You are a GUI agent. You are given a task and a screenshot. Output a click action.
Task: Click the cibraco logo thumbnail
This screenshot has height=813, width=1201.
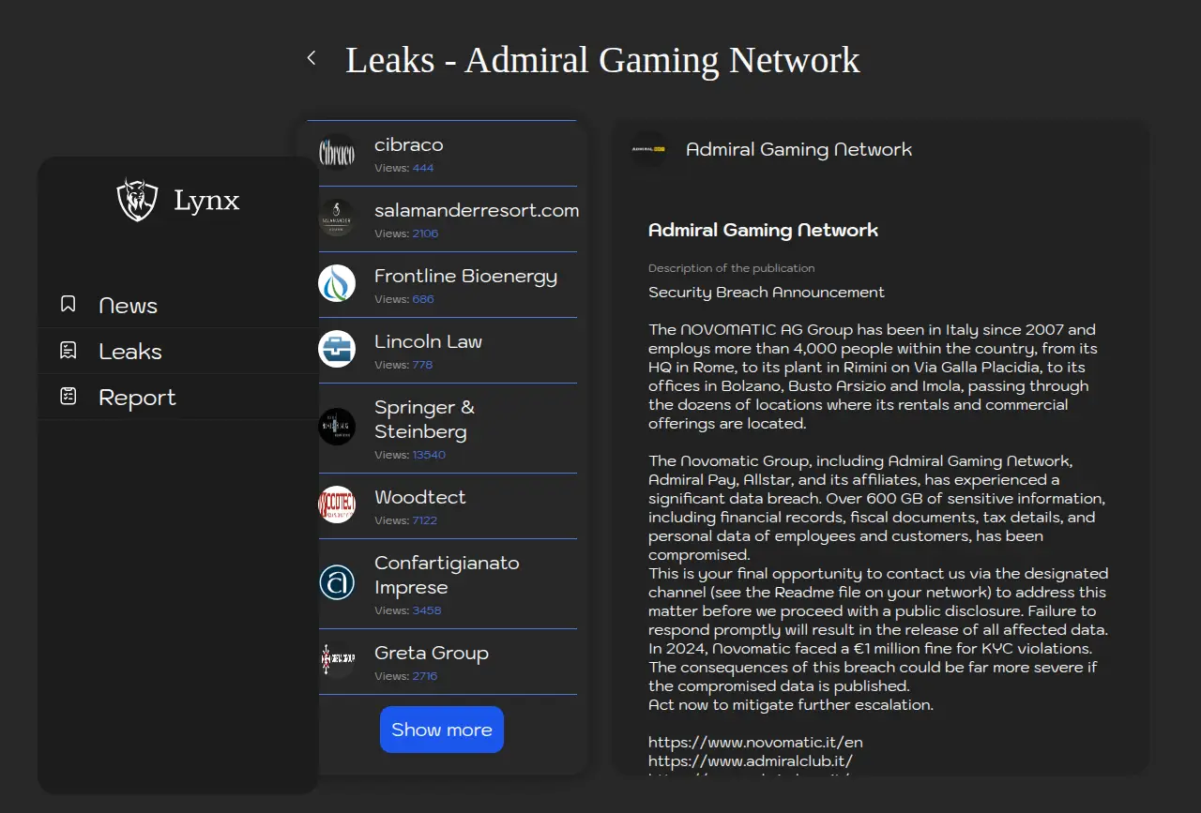point(337,153)
